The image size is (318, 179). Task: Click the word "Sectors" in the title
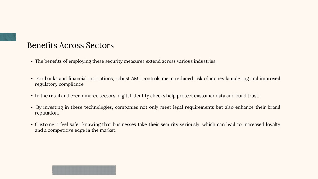(100, 45)
